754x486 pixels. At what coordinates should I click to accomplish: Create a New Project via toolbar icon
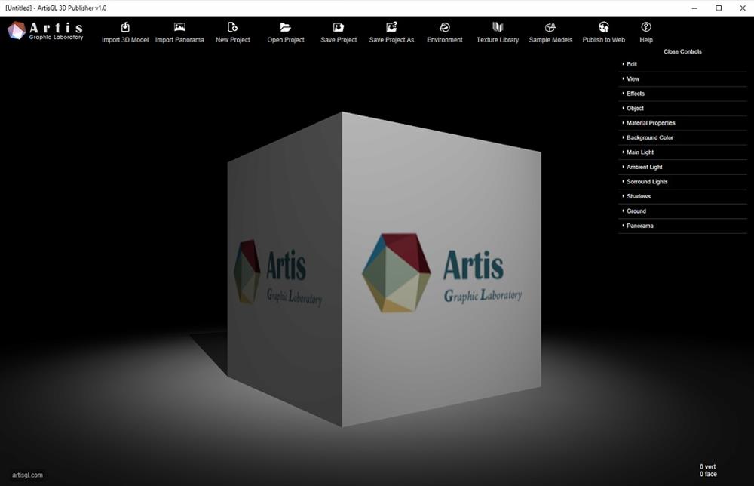click(x=233, y=27)
